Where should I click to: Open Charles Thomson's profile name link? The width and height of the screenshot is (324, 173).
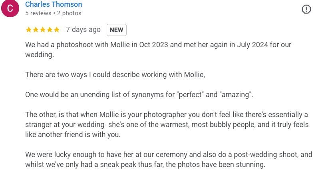point(54,4)
